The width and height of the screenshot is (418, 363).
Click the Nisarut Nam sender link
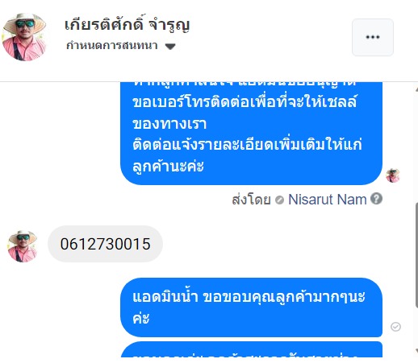pos(328,200)
